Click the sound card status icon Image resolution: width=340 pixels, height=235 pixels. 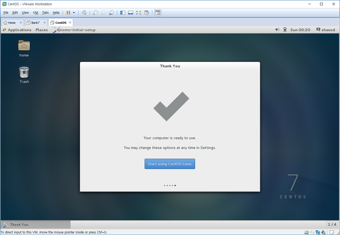pyautogui.click(x=323, y=232)
